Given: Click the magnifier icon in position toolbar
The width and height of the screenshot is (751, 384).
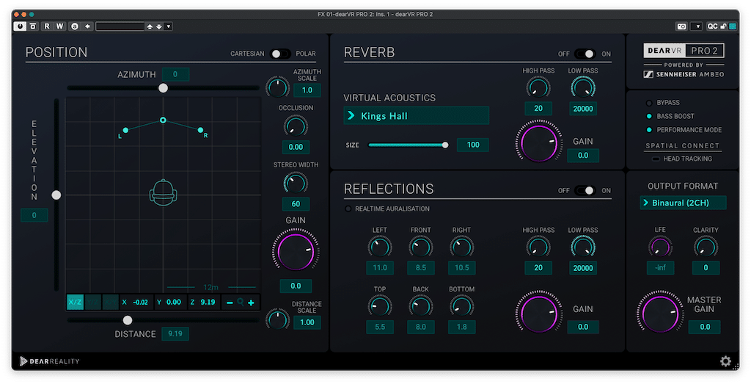Looking at the screenshot, I should [241, 302].
